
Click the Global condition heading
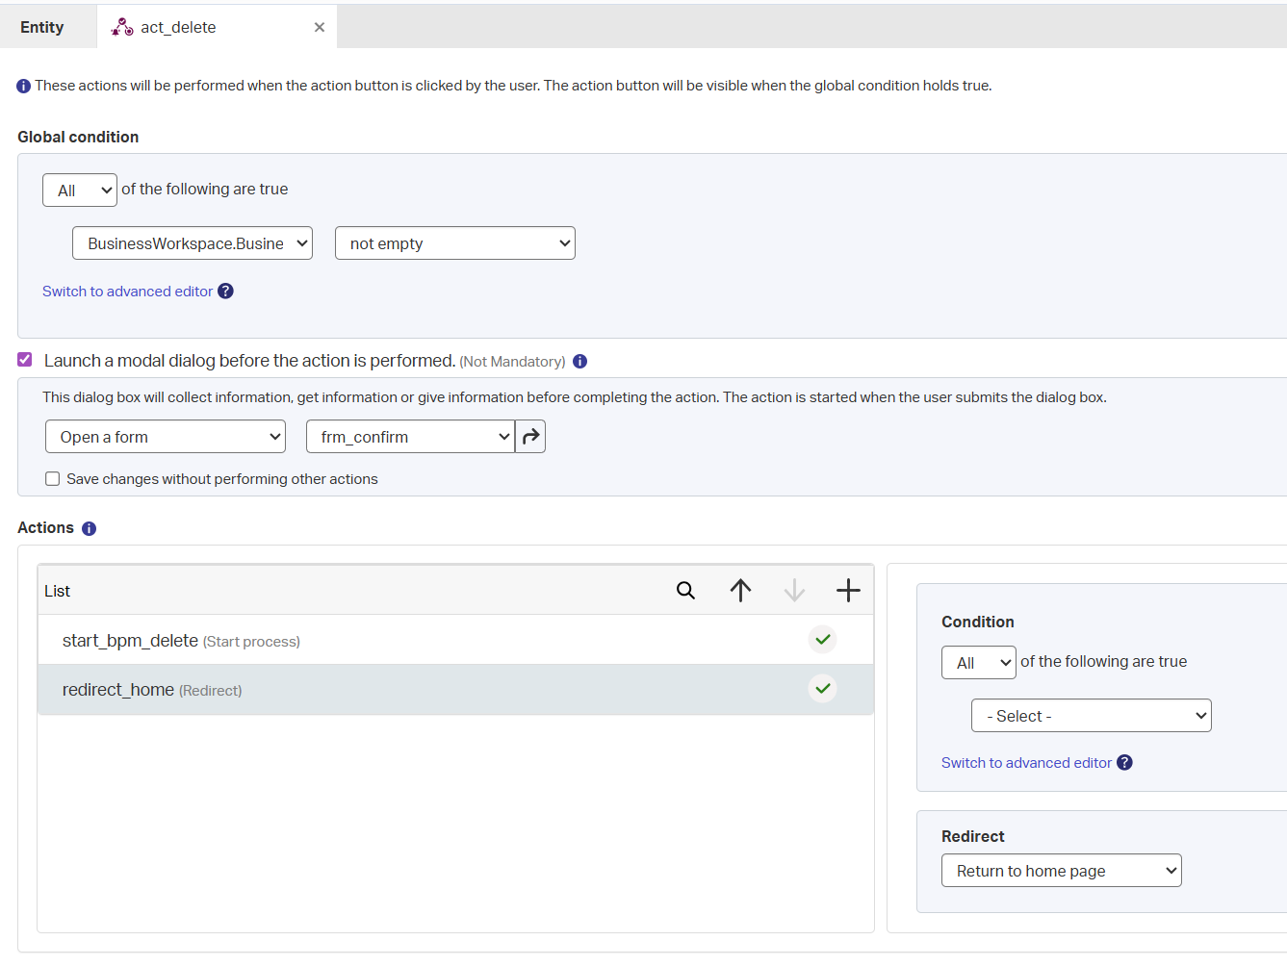(x=78, y=137)
